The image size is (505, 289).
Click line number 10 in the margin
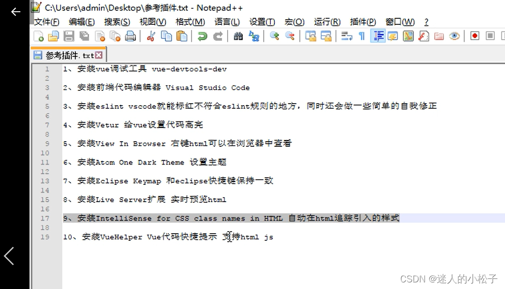(45, 153)
